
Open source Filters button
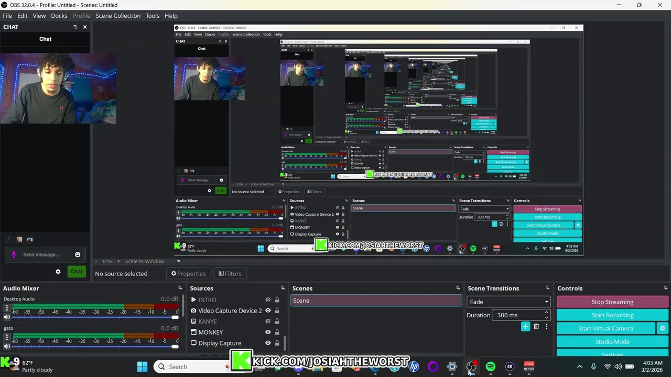pyautogui.click(x=230, y=273)
